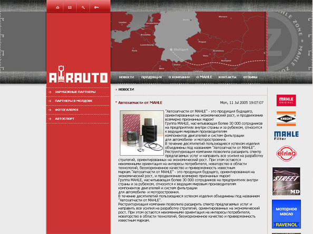Open the MAHLE Filter logo banner

click(x=286, y=136)
